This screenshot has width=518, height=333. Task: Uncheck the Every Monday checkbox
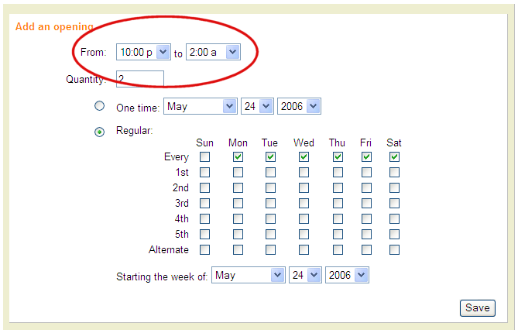click(x=238, y=157)
